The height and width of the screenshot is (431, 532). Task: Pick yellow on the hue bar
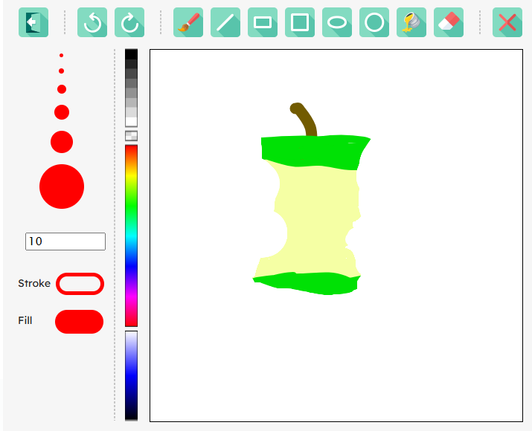[131, 175]
